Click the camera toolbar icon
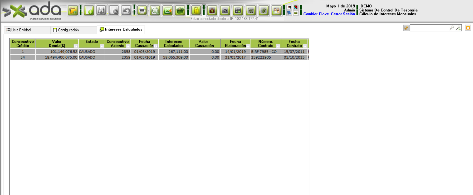Viewport: 473px width, 195px height. (x=225, y=11)
